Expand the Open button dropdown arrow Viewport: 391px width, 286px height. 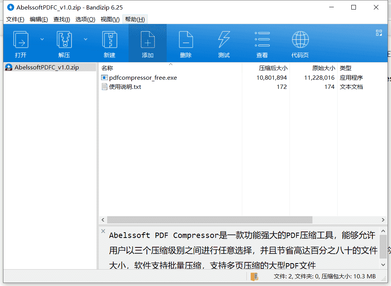click(42, 39)
